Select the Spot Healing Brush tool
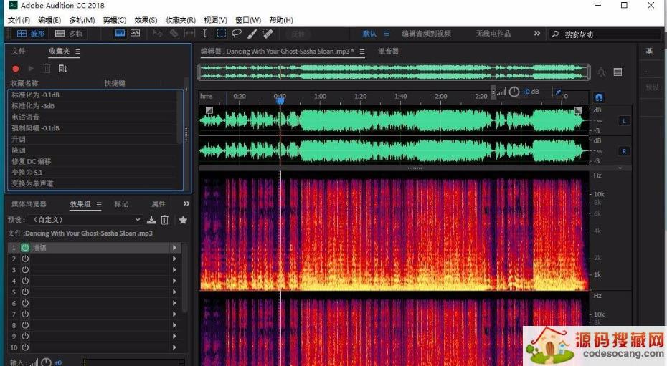 click(268, 34)
